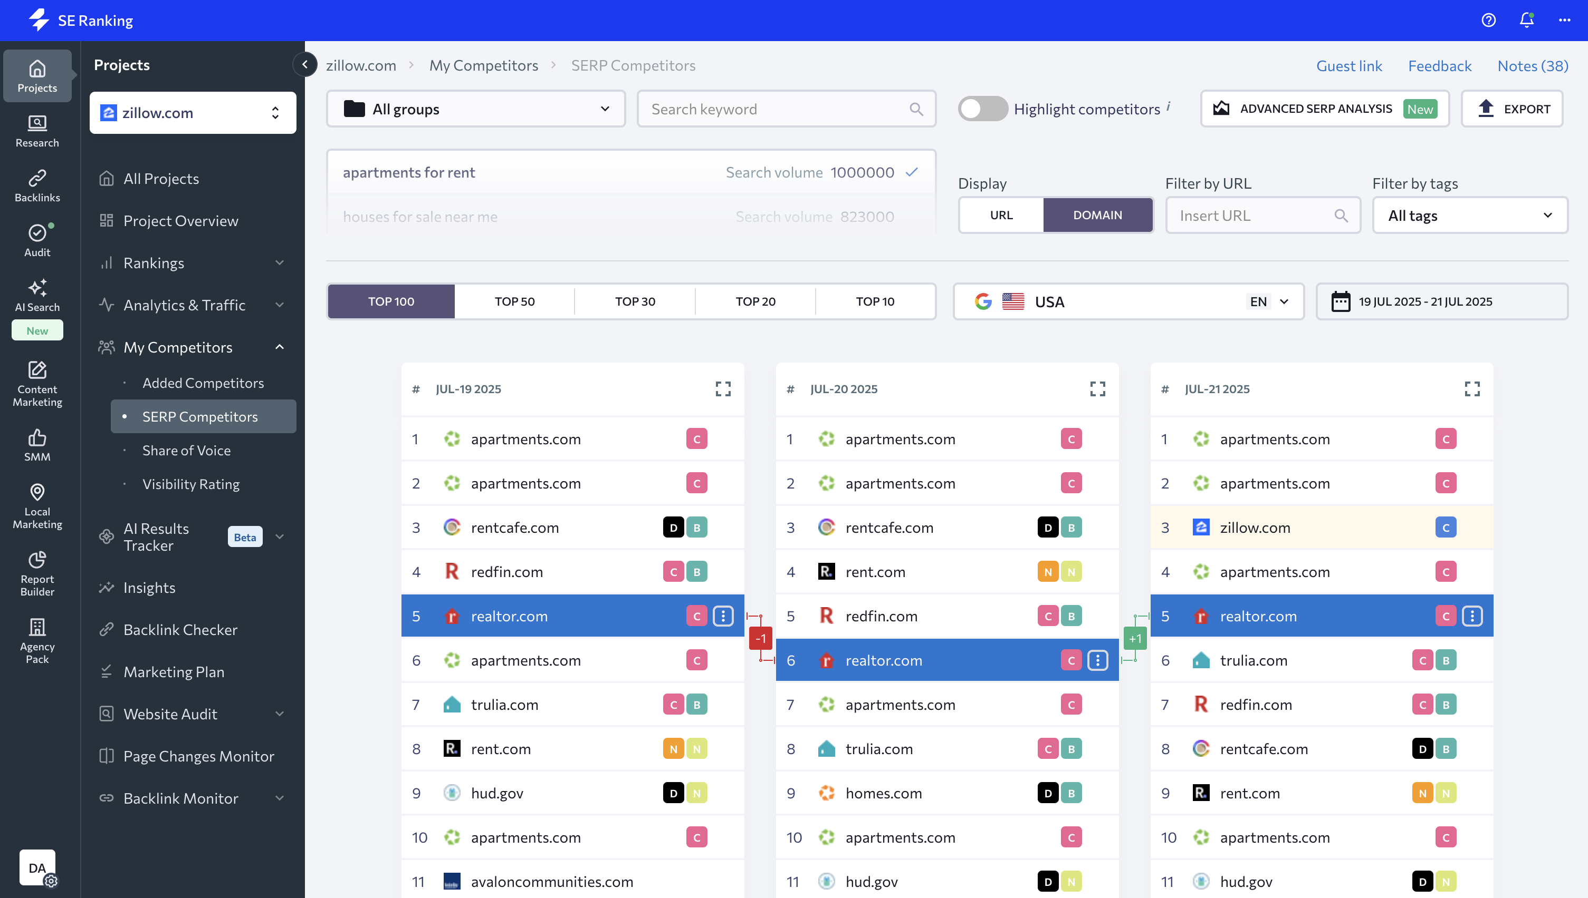This screenshot has width=1588, height=898.
Task: Click the notifications bell icon
Action: pyautogui.click(x=1526, y=21)
